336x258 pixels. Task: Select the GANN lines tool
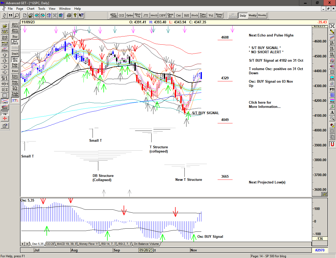point(5,107)
